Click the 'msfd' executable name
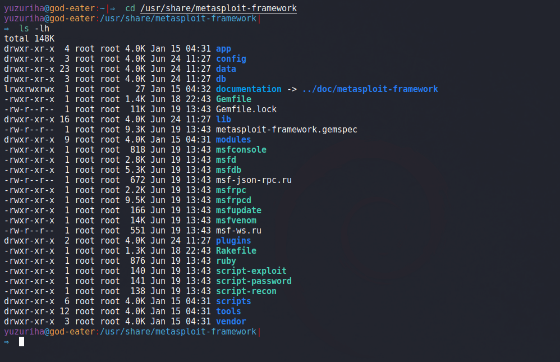The width and height of the screenshot is (560, 362). pyautogui.click(x=226, y=160)
